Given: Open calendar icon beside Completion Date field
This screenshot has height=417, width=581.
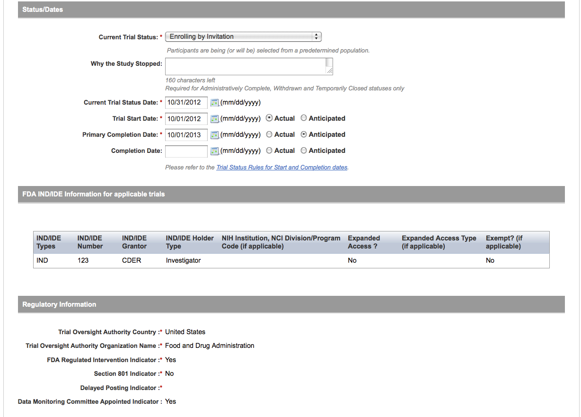Looking at the screenshot, I should (214, 151).
